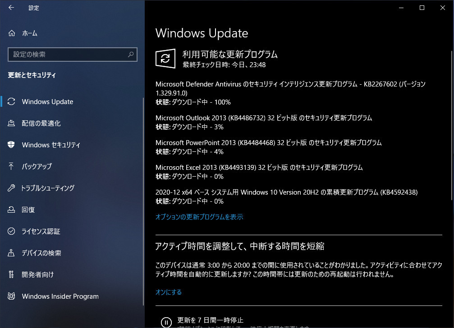Click the Microsoft PowerPoint 2013 KB4484468 entry
This screenshot has height=328, width=454.
268,147
